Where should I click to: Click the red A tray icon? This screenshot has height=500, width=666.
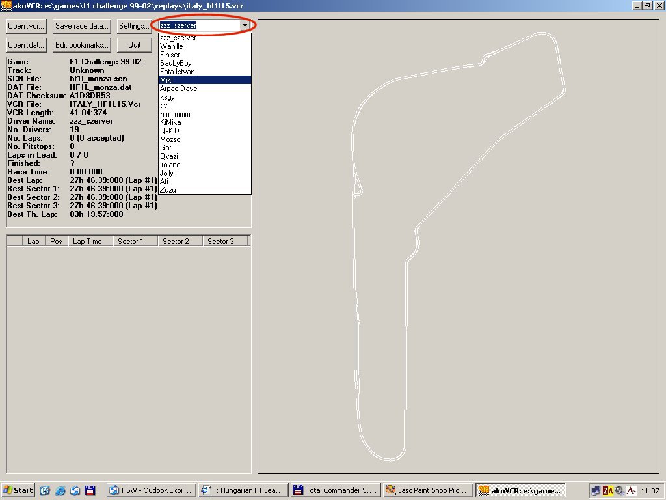[x=631, y=491]
